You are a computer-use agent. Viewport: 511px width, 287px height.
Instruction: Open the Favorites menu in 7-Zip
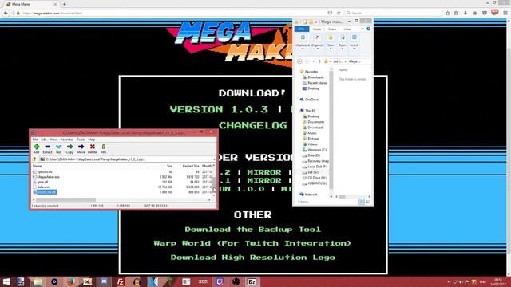pos(67,140)
